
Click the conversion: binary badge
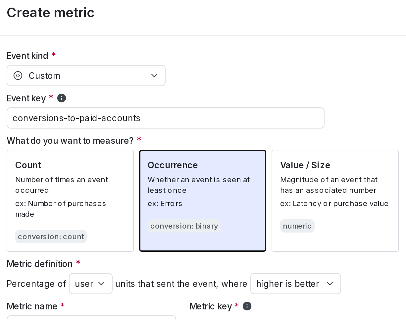pos(184,226)
